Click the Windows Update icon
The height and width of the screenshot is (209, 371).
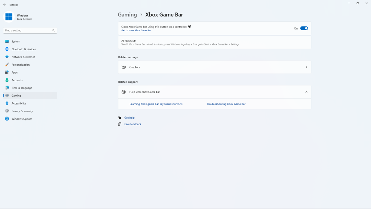pos(7,119)
